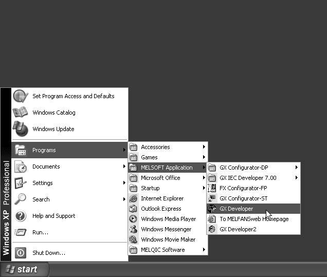Viewport: 327px width, 277px height.
Task: Click the Windows Movie Maker icon
Action: point(133,239)
